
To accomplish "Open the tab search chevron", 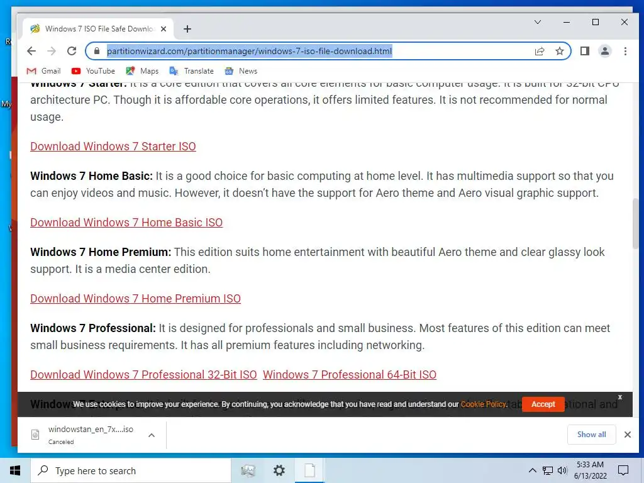I will click(x=538, y=22).
